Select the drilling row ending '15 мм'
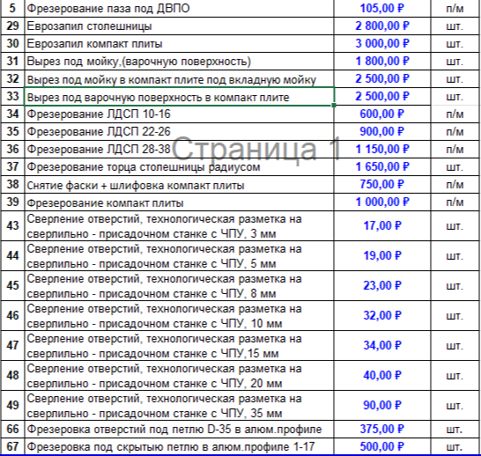The image size is (481, 456). [179, 346]
